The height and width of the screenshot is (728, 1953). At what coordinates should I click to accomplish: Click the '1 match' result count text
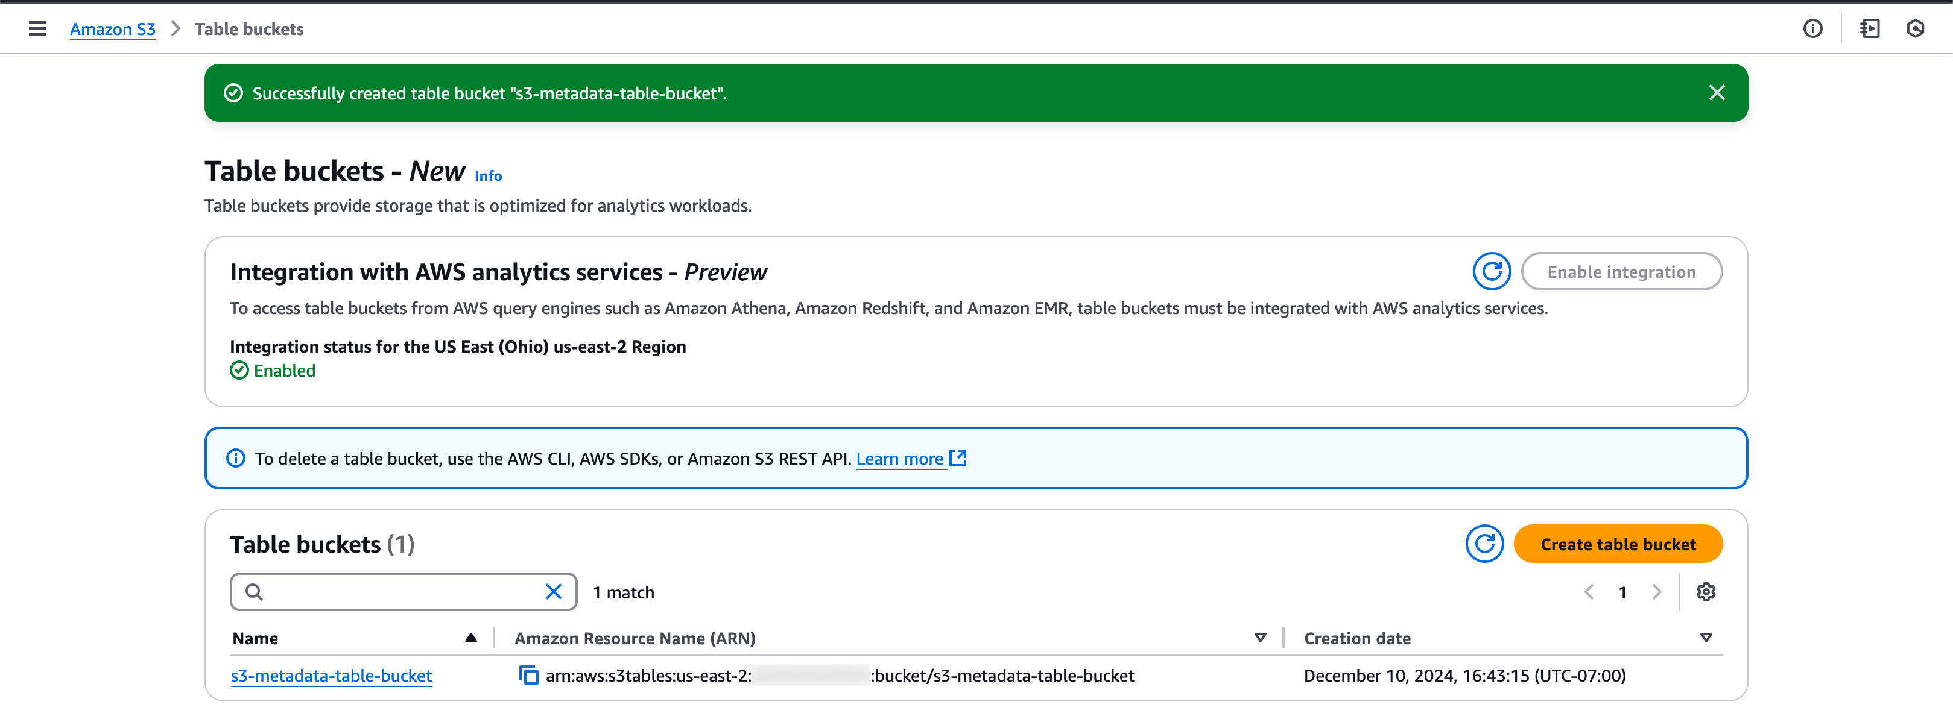pyautogui.click(x=623, y=592)
